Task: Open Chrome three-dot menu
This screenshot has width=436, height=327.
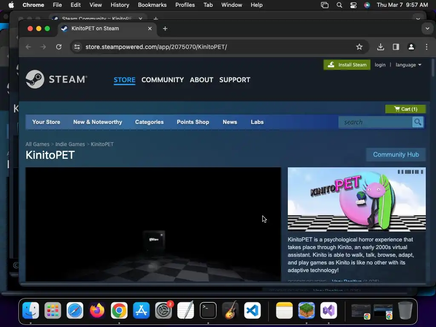Action: [427, 47]
